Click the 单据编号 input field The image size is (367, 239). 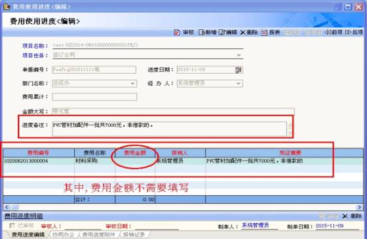[94, 70]
